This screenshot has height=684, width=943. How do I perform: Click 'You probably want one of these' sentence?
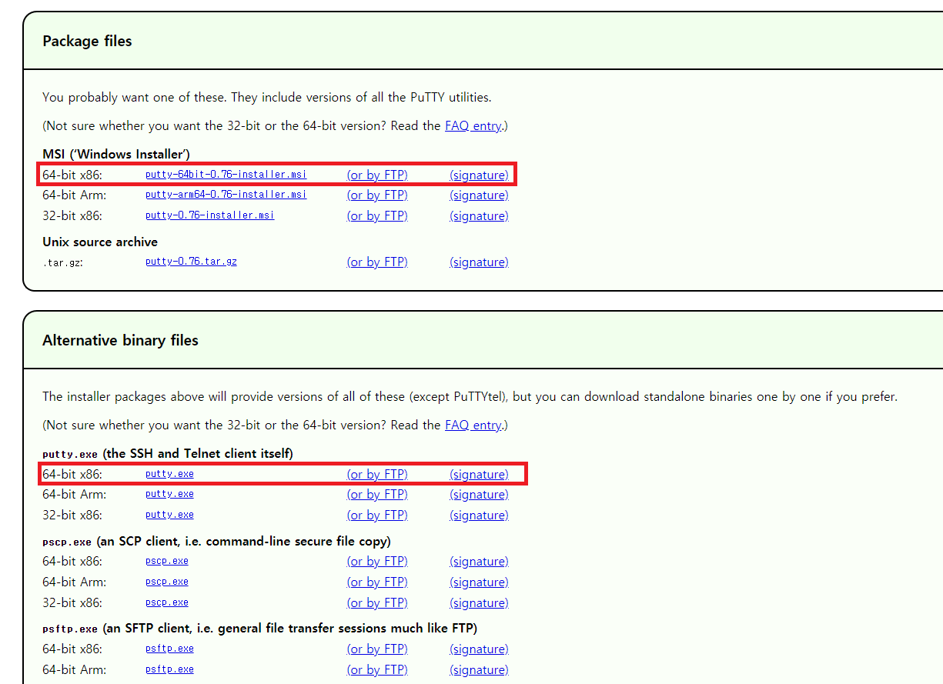point(267,98)
